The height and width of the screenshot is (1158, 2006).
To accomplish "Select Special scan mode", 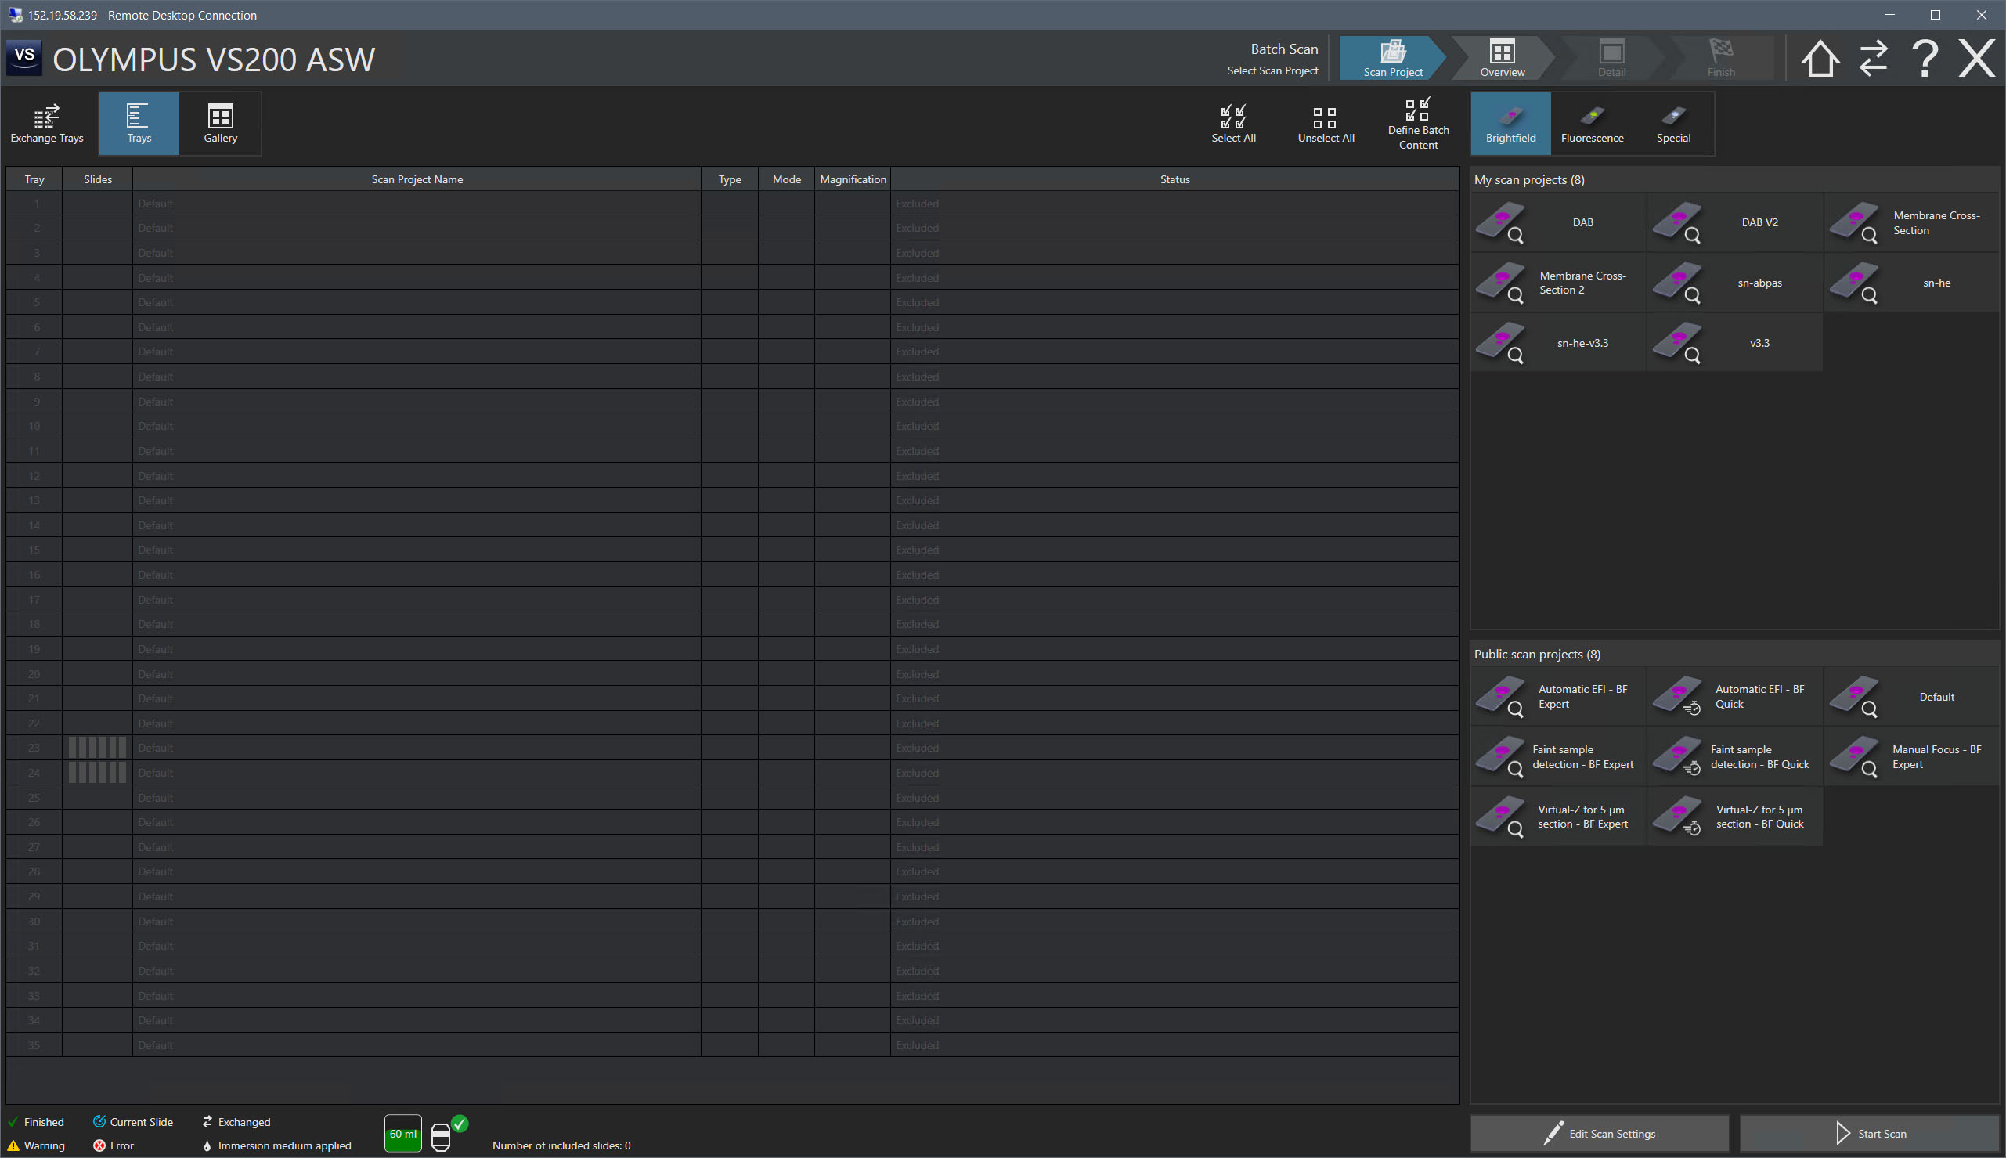I will click(1673, 123).
